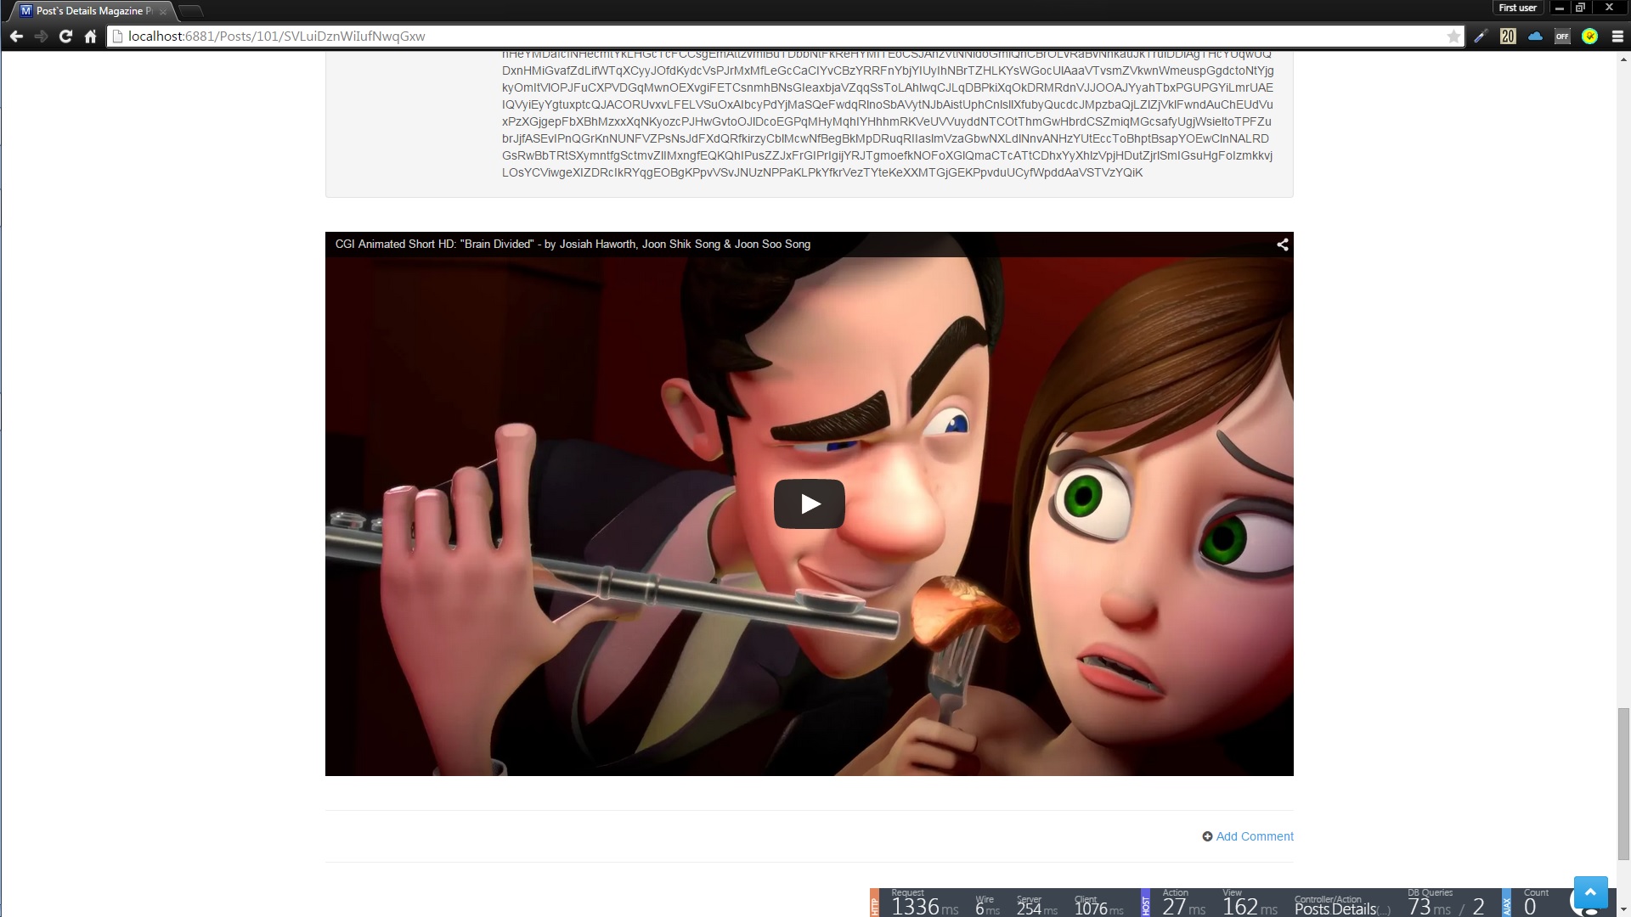Expand the HOST section in Glimpse bar

coord(1145,903)
